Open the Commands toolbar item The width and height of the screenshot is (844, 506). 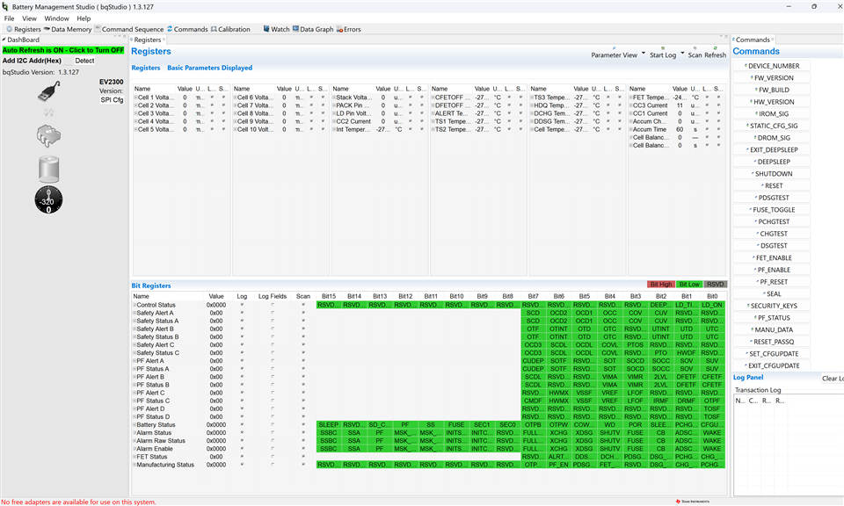186,29
